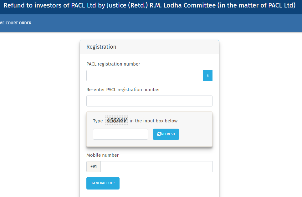Click the +91 country code prefix
Viewport: 302px width, 197px height.
(94, 167)
